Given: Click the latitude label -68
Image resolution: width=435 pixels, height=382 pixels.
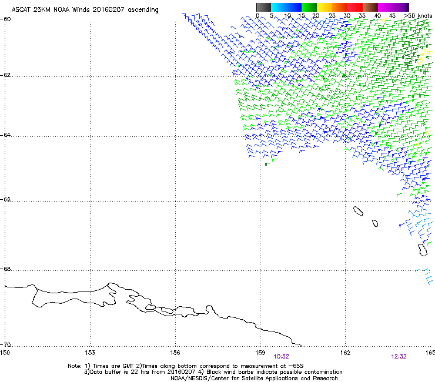Looking at the screenshot, I should [5, 269].
